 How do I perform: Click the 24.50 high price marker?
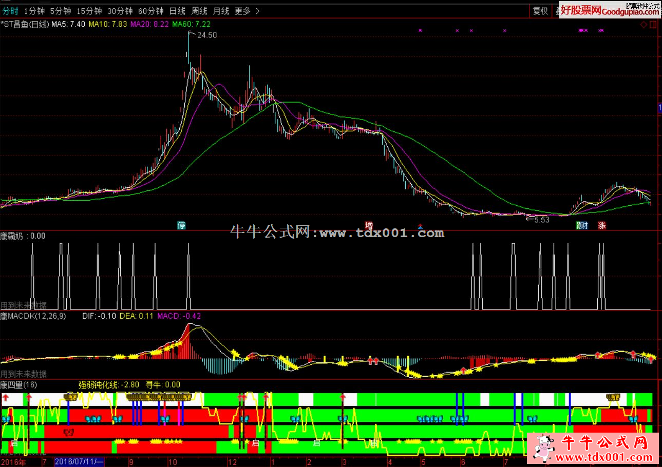coord(207,35)
